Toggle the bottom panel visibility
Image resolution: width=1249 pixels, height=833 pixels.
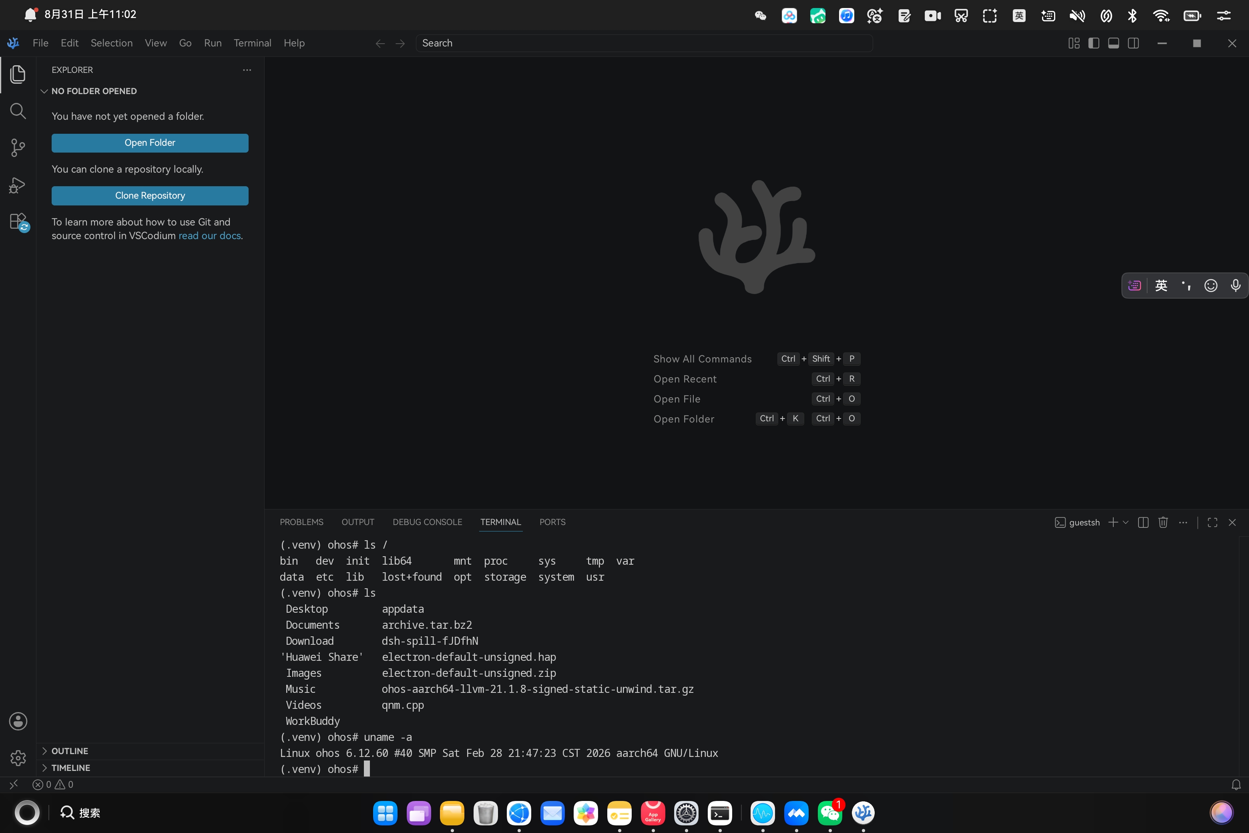click(x=1114, y=44)
